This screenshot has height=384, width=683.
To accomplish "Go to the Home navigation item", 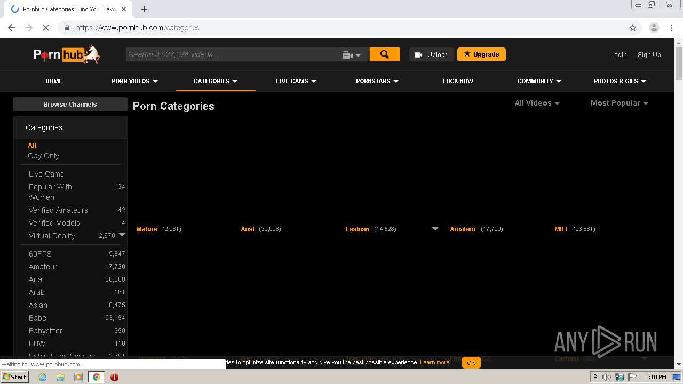I will tap(54, 81).
